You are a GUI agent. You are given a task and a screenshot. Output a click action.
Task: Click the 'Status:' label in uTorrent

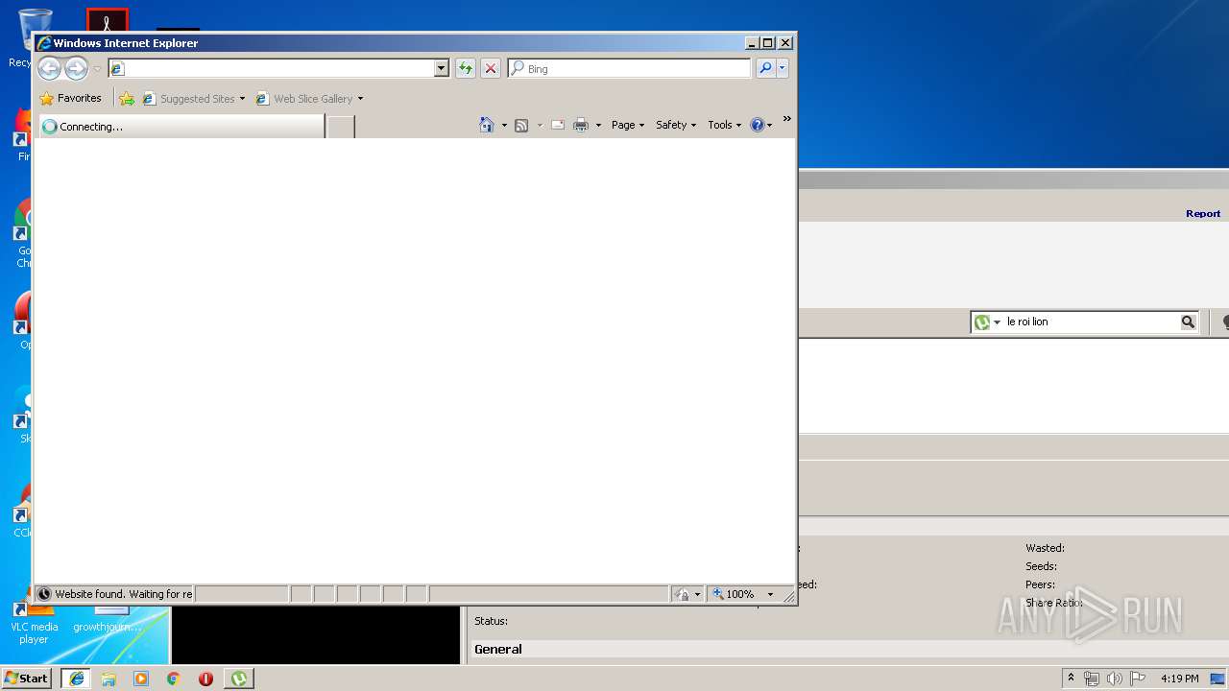(491, 621)
